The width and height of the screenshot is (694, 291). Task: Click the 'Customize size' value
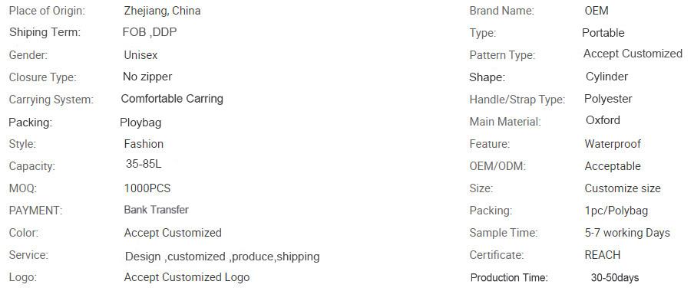tap(623, 188)
